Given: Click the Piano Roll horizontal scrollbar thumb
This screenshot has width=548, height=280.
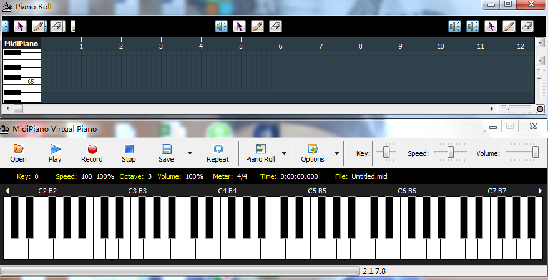Looking at the screenshot, I should (18, 109).
